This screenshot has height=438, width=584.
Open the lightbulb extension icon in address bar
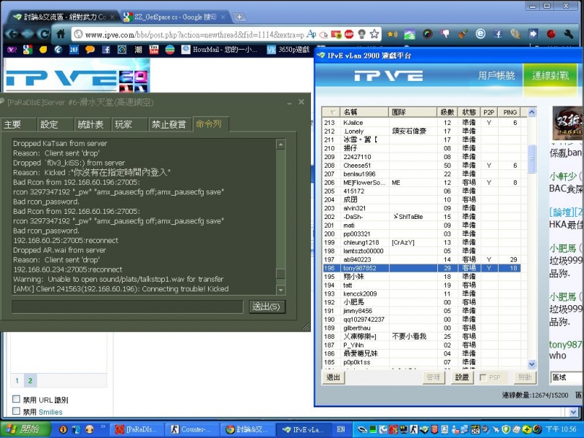[361, 34]
